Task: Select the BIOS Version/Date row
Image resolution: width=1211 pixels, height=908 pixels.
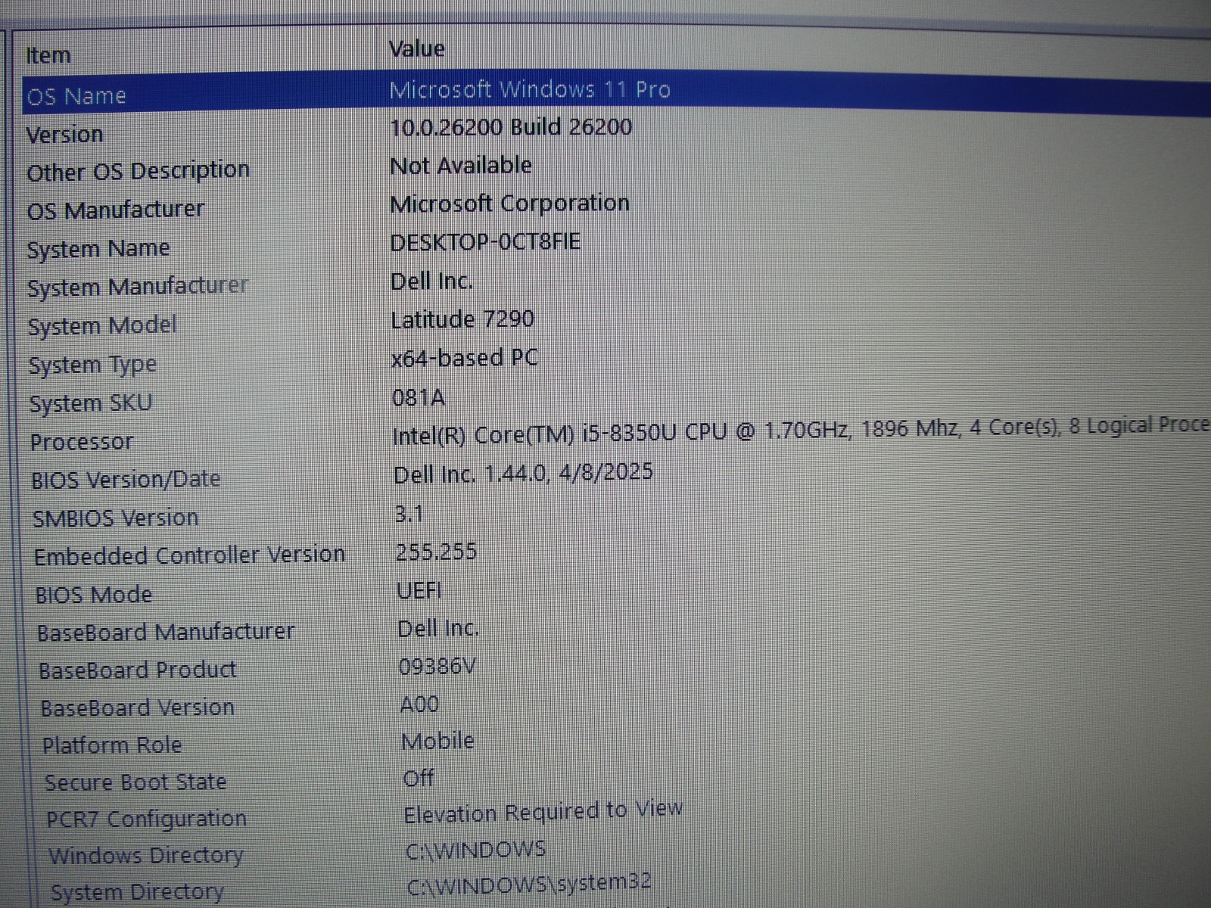Action: 126,480
